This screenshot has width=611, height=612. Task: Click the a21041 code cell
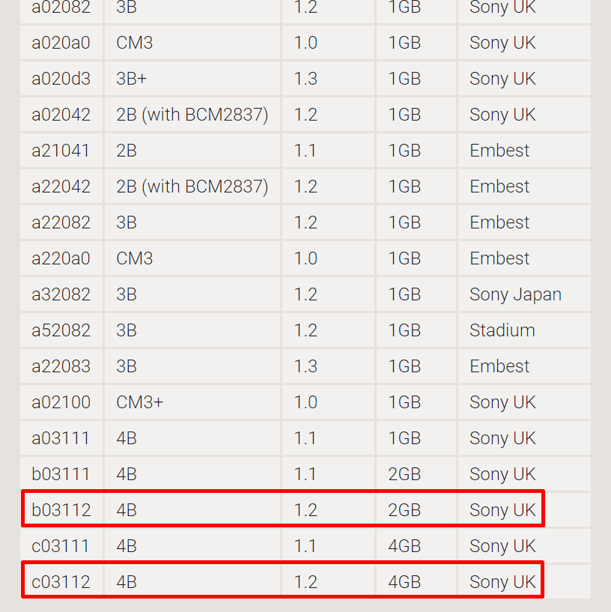pos(61,151)
